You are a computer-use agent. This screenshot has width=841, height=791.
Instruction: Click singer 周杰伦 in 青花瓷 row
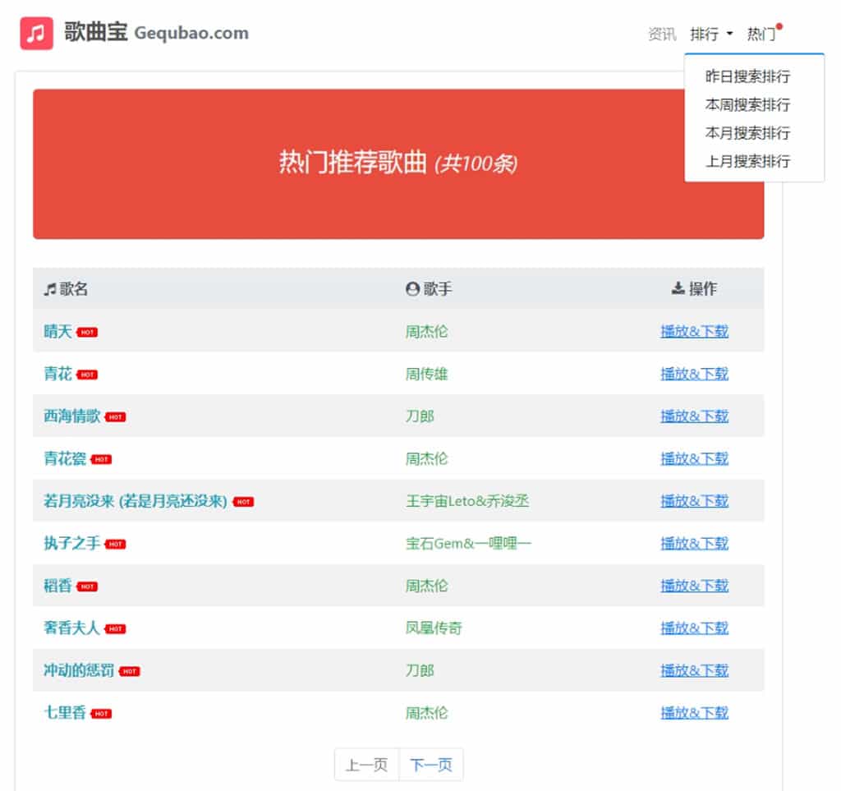[x=426, y=458]
